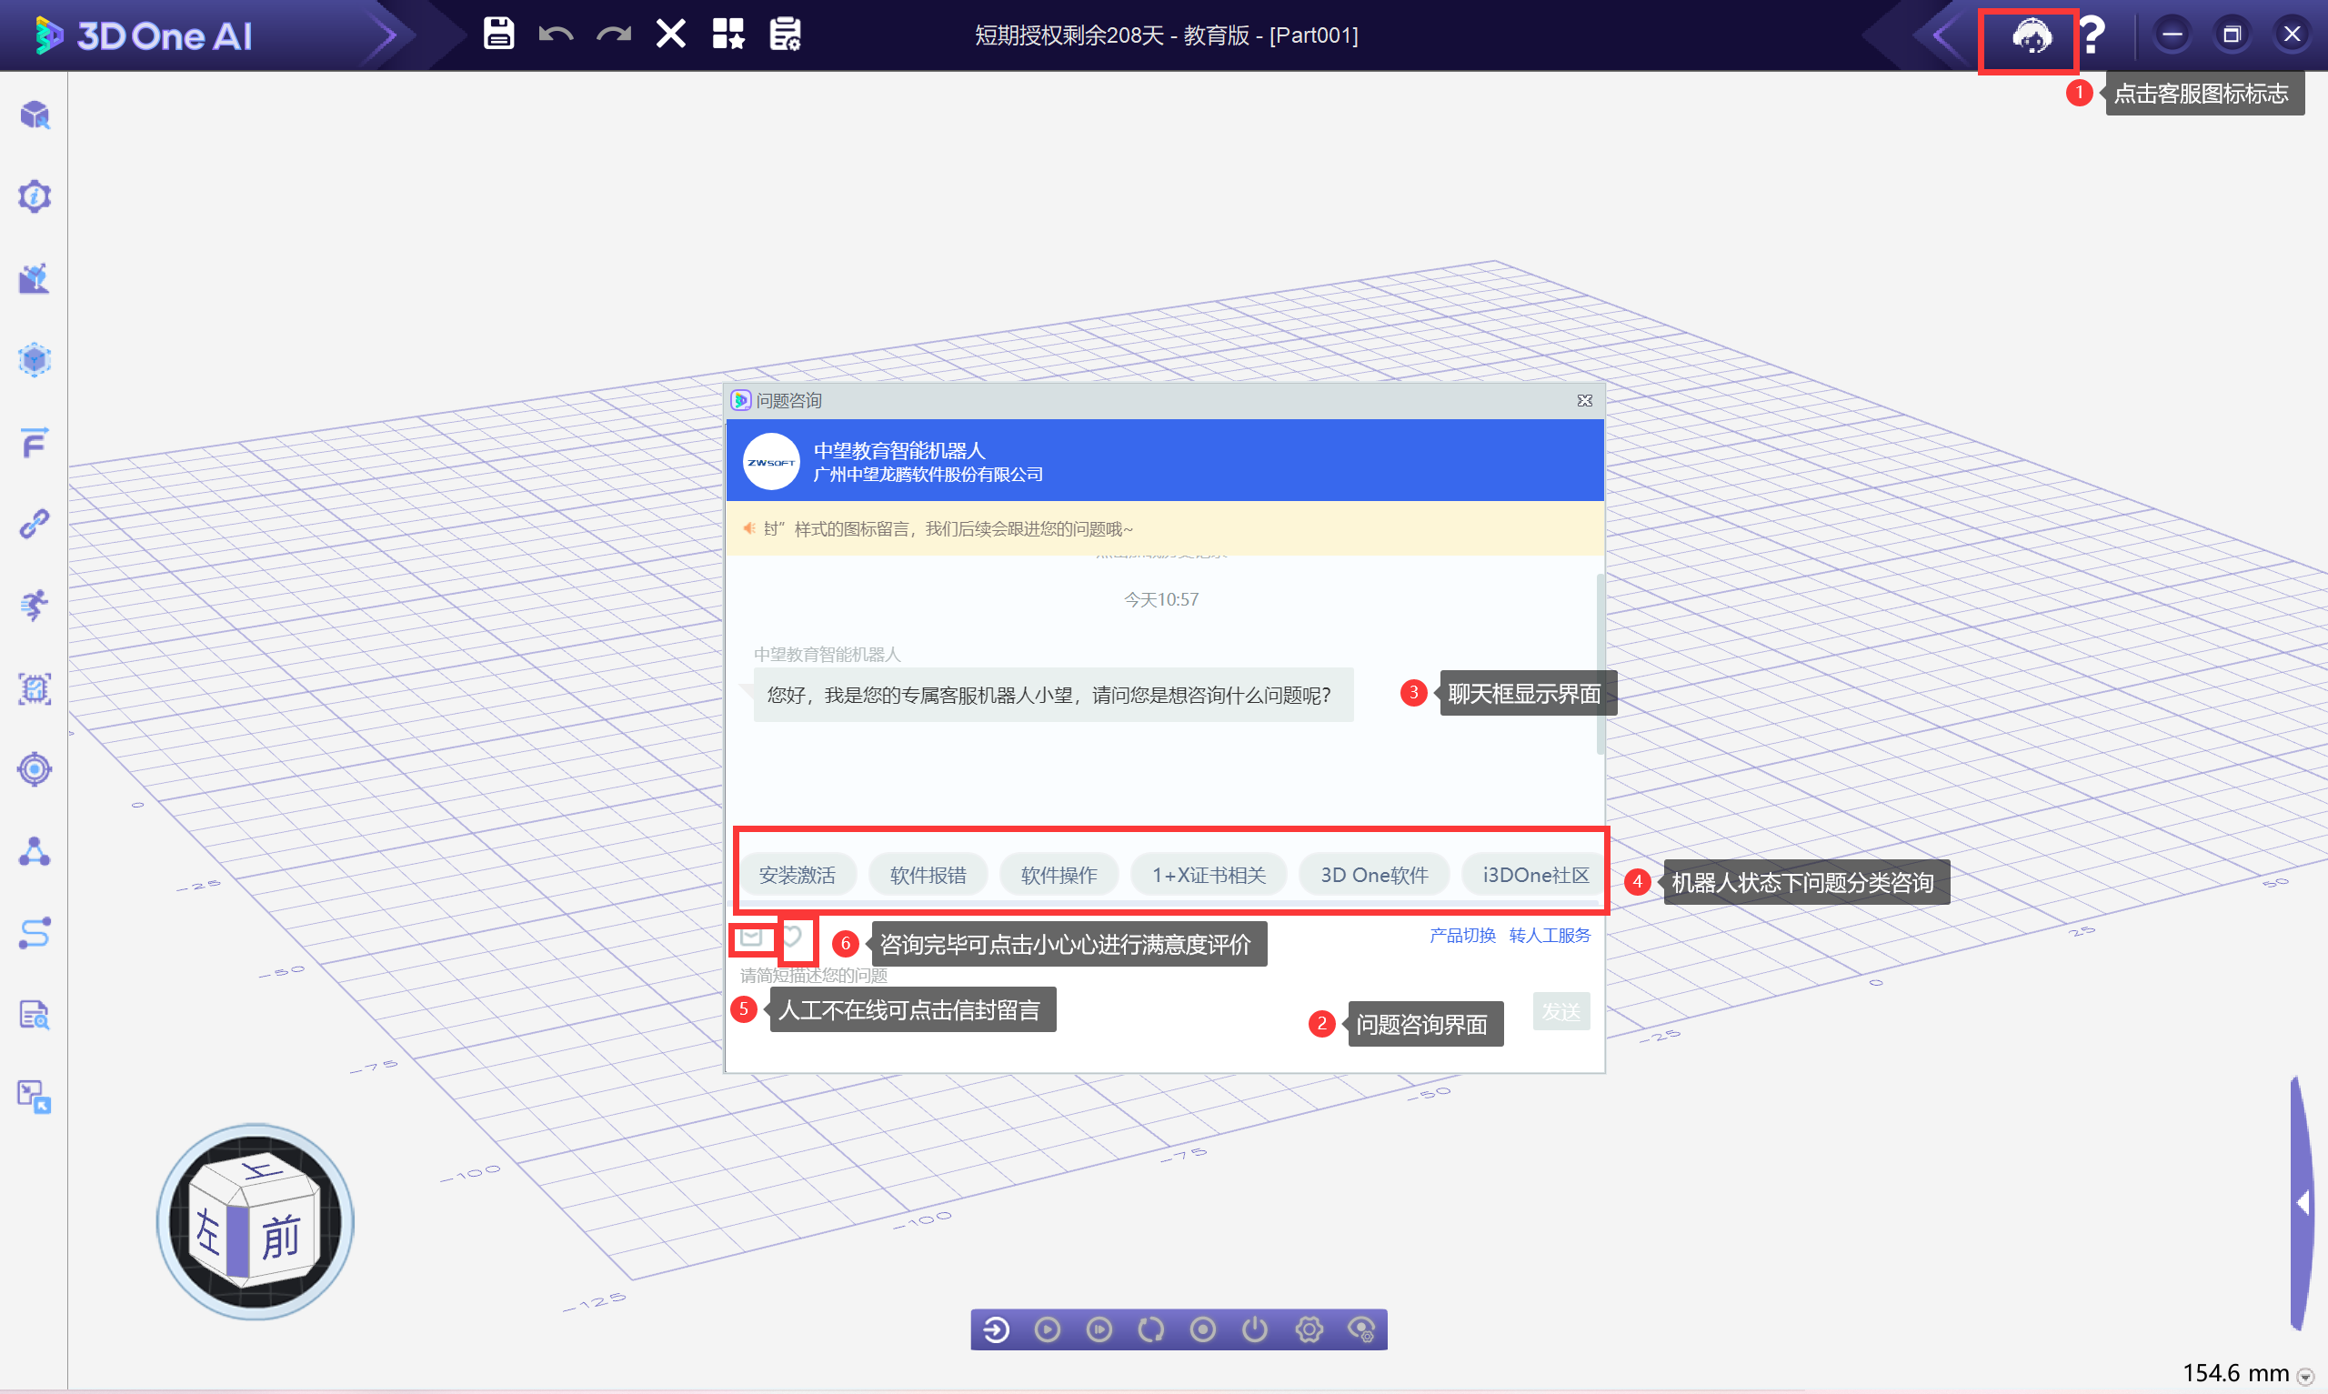2328x1394 pixels.
Task: Click the power icon in the bottom toolbar
Action: click(x=1255, y=1329)
